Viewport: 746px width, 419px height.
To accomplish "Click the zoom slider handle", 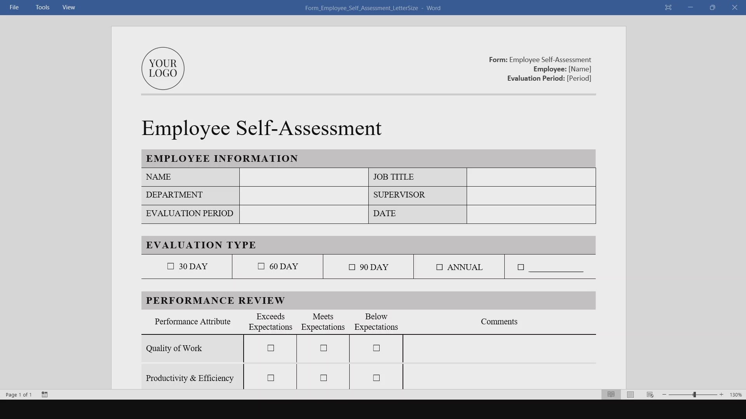I will coord(694,395).
